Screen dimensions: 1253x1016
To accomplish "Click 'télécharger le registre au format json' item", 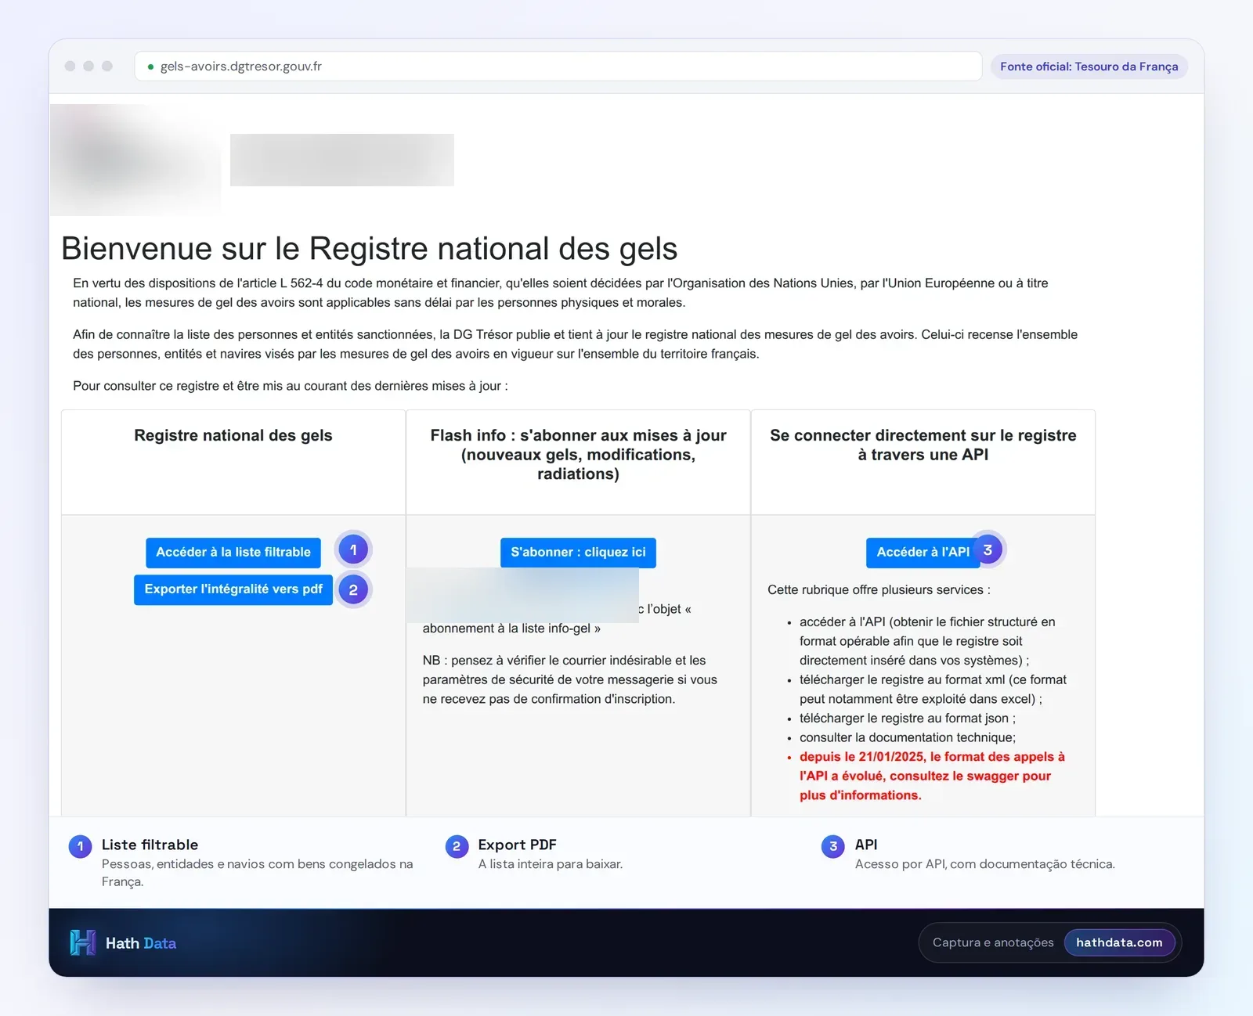I will pos(907,718).
